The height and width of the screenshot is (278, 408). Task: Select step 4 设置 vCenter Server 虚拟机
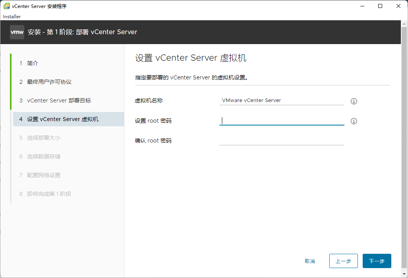(69, 119)
